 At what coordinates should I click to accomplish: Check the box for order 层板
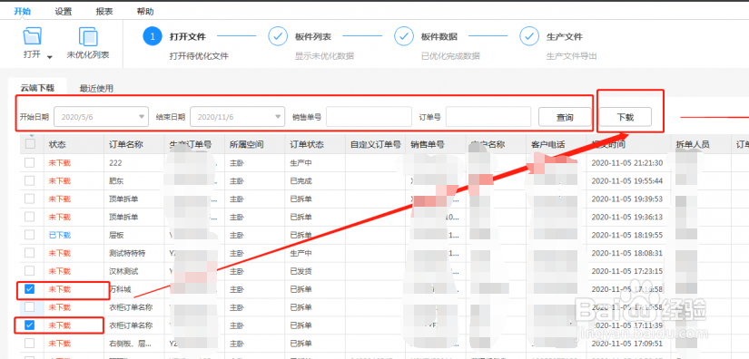tap(30, 235)
